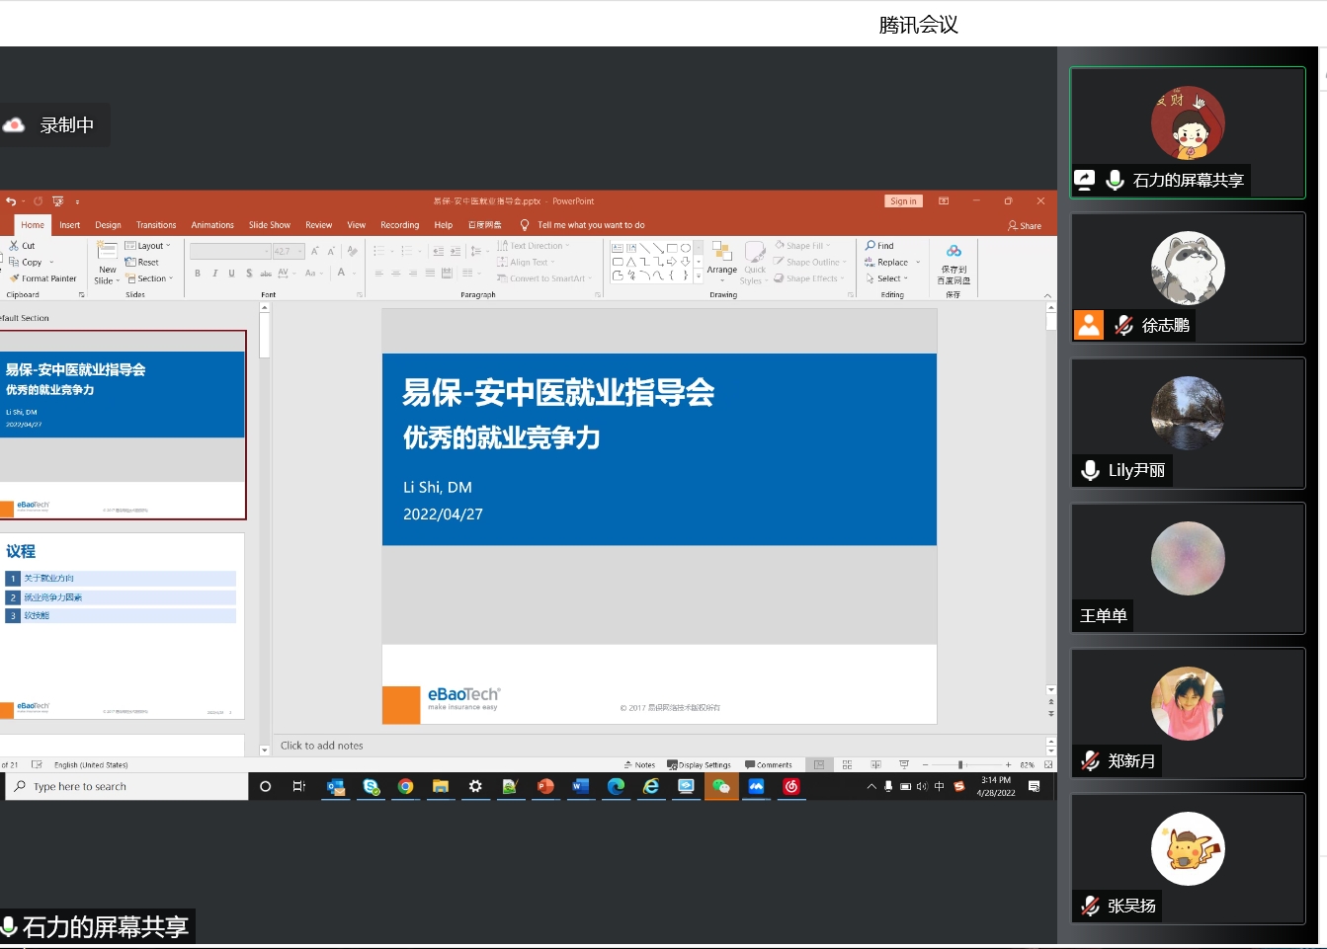Screen dimensions: 1327x949
Task: Click the New Slide icon
Action: [108, 251]
